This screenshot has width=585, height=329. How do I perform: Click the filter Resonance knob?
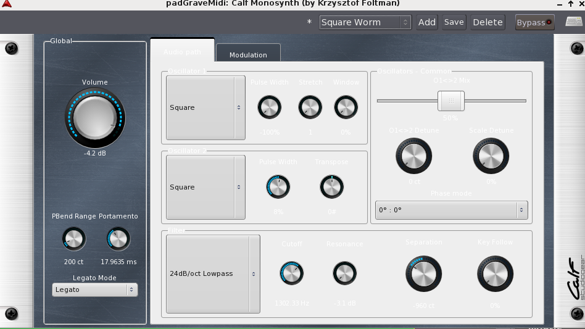(344, 273)
